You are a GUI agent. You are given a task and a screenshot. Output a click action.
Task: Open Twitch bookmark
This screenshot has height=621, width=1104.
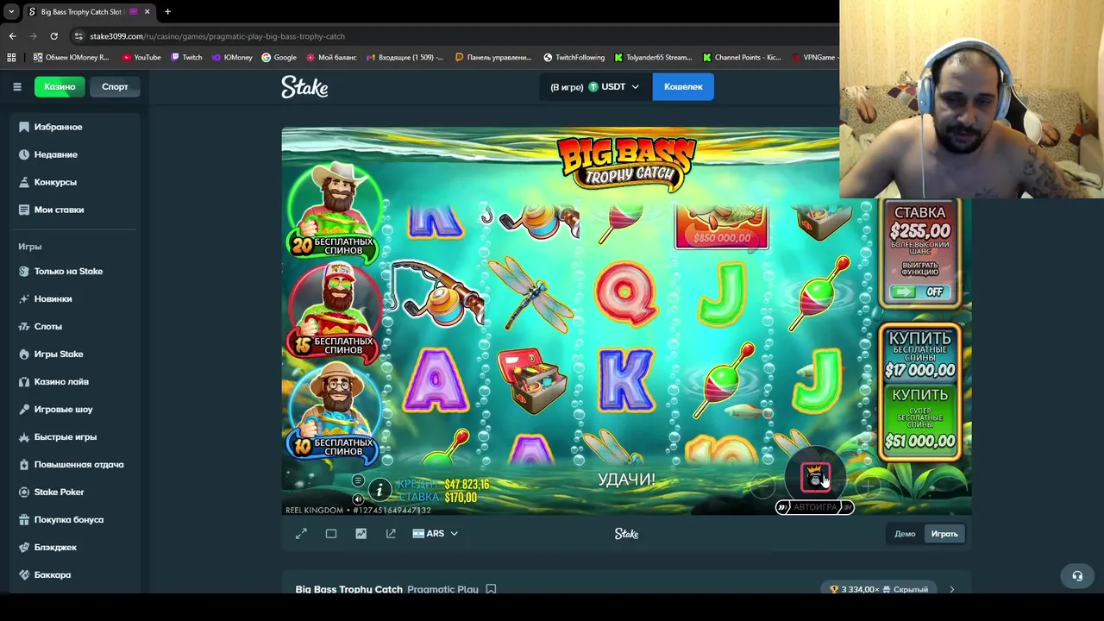pos(186,58)
